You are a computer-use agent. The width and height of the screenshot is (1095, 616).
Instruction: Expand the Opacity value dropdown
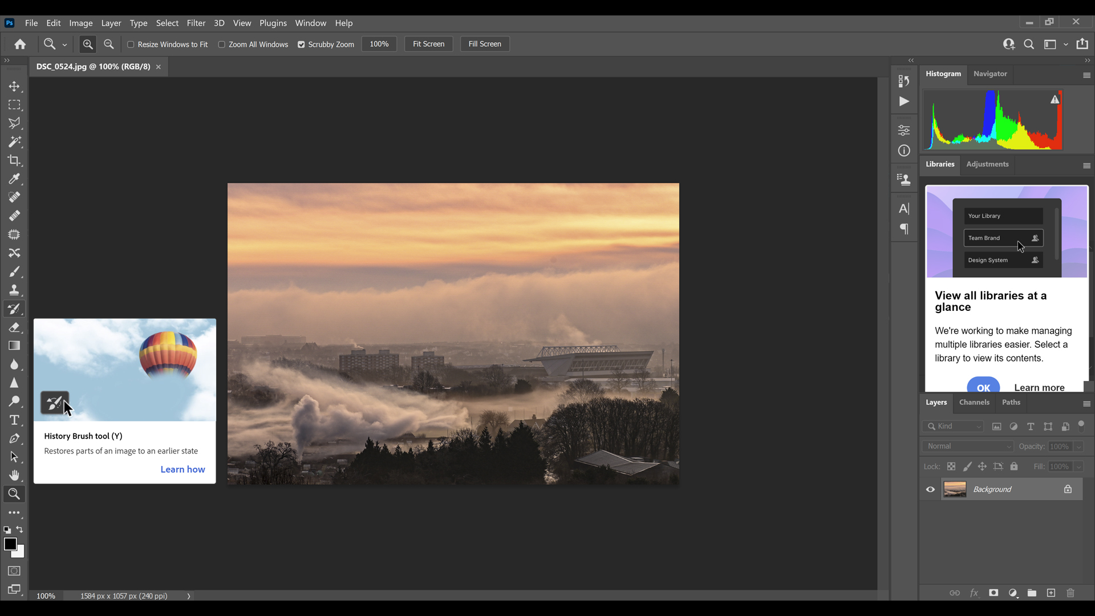pos(1077,447)
